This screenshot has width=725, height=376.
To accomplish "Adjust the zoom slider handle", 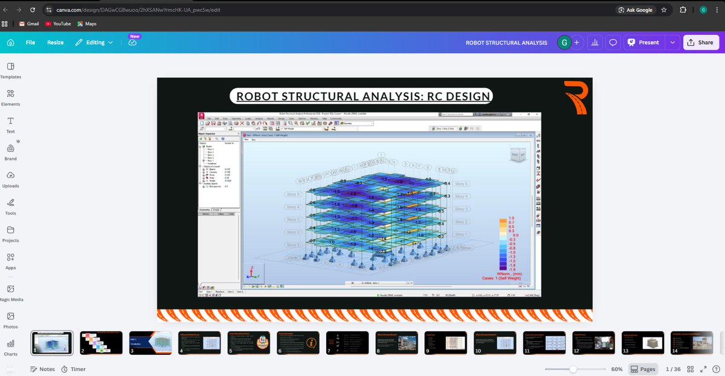I will (x=573, y=369).
